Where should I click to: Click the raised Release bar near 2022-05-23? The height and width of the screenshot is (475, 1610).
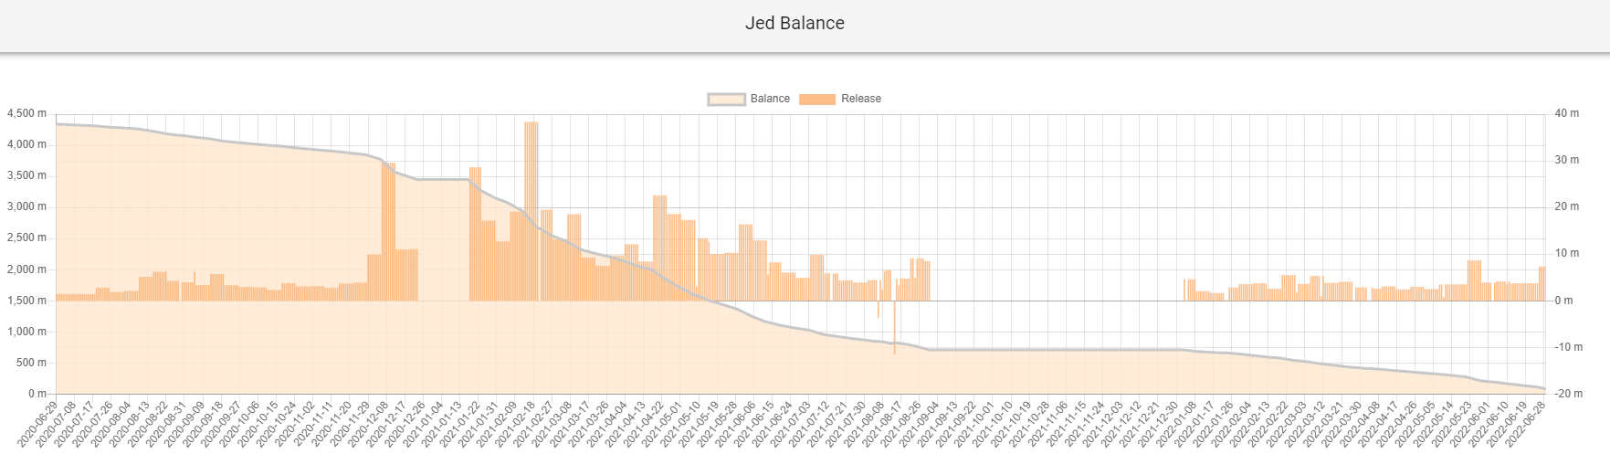1474,280
